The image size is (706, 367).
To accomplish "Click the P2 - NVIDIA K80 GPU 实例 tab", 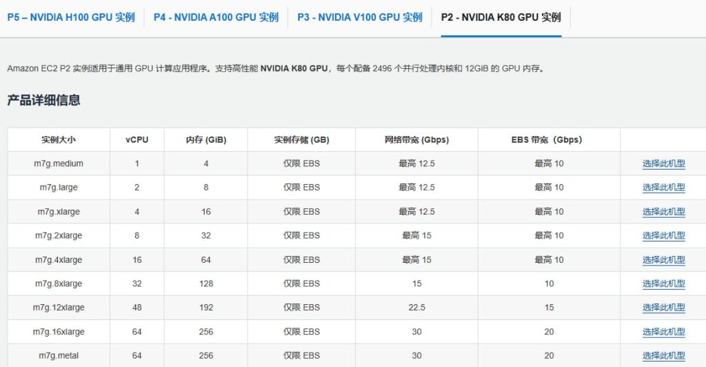I will [x=501, y=17].
